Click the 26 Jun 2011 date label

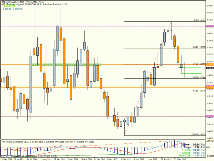point(19,159)
